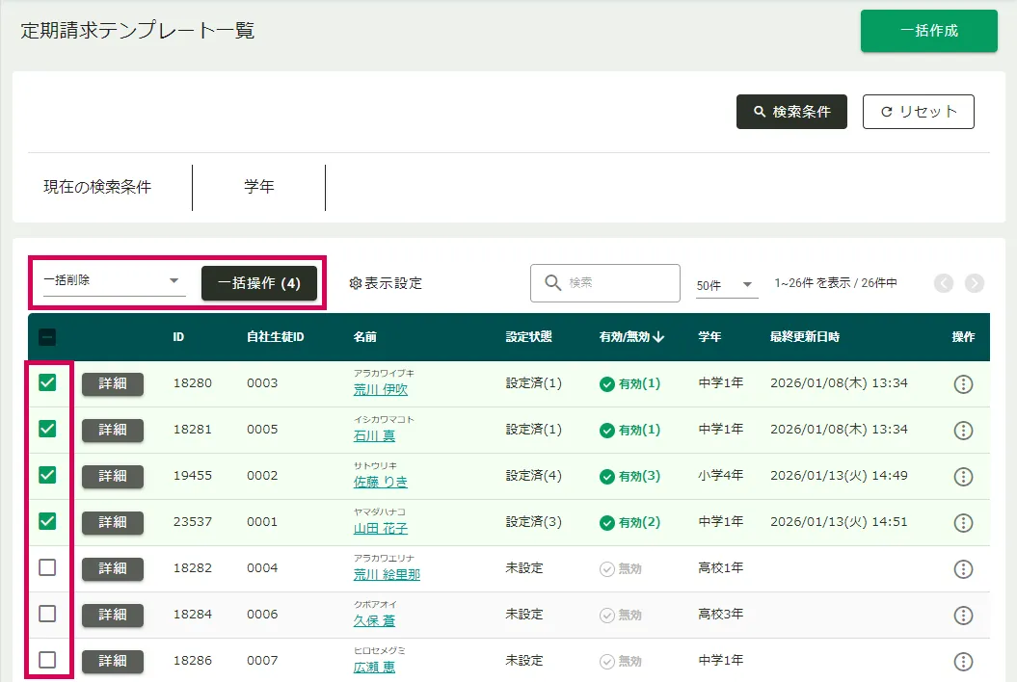1017x682 pixels.
Task: Toggle the select-all checkbox in table header
Action: tap(47, 337)
